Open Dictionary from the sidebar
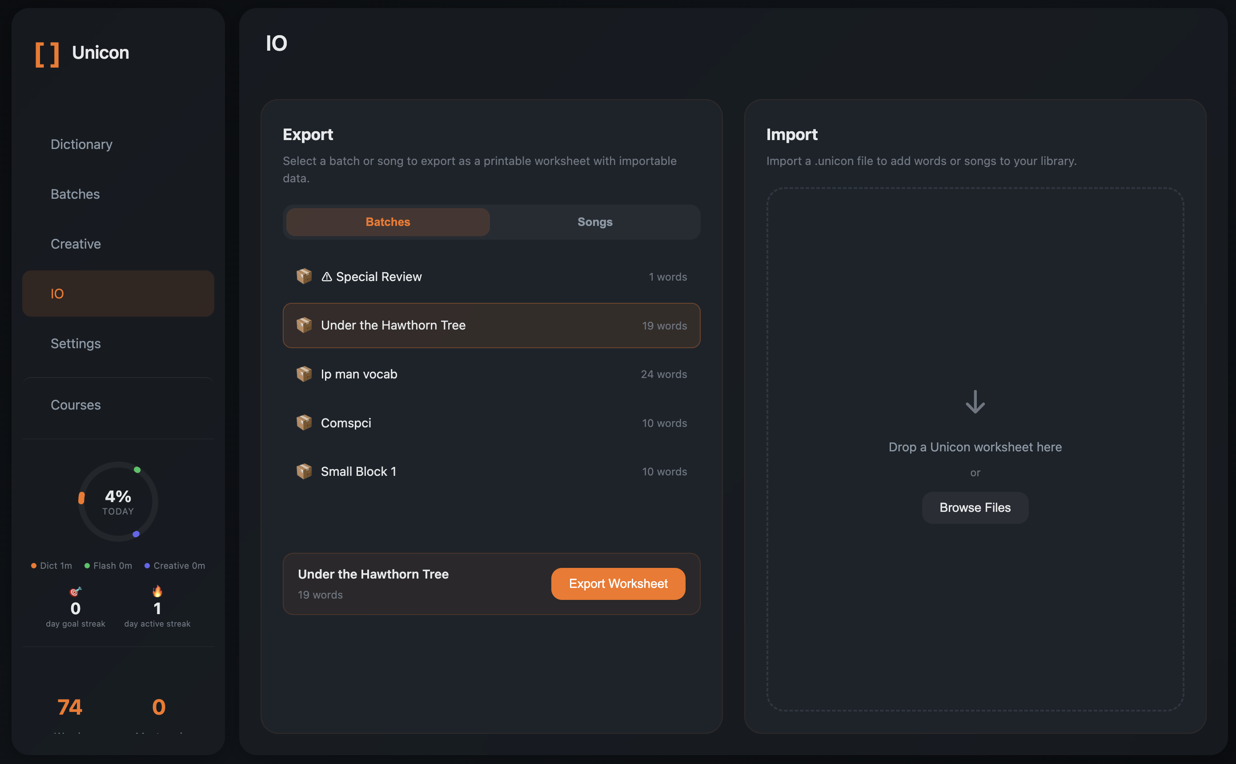Viewport: 1236px width, 764px height. [81, 145]
